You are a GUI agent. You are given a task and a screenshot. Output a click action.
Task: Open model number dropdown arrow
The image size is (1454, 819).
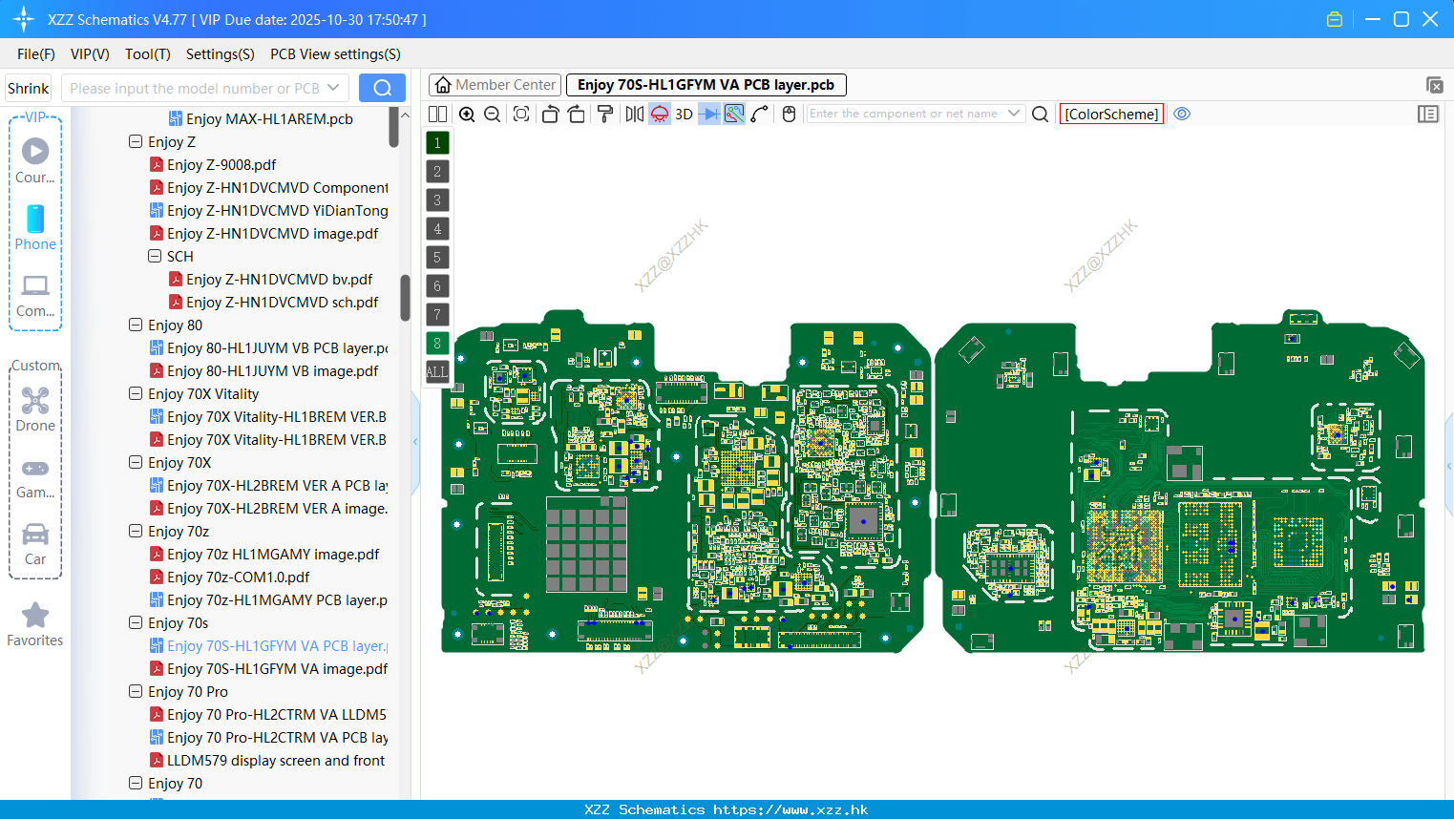pos(333,88)
